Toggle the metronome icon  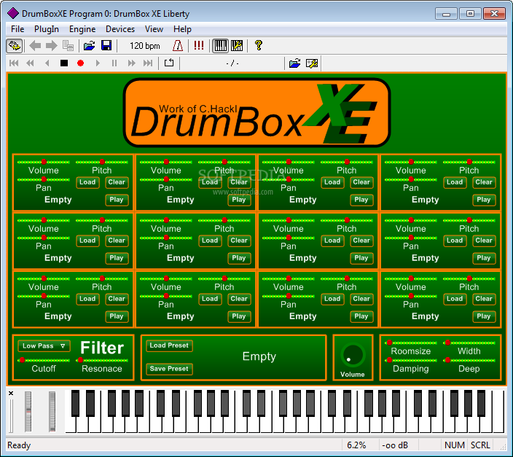pos(178,45)
